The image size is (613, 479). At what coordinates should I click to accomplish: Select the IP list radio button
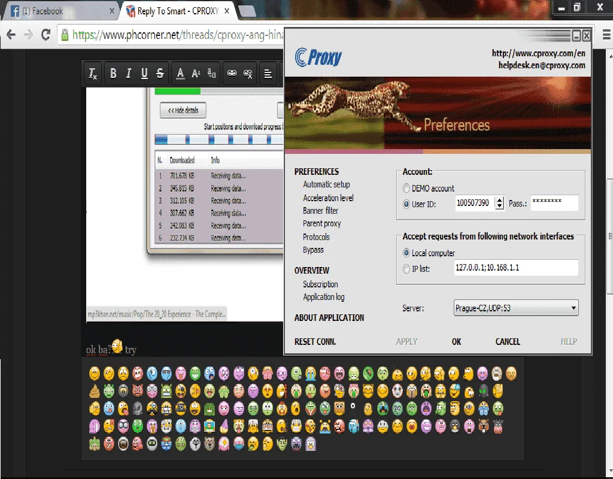(406, 269)
